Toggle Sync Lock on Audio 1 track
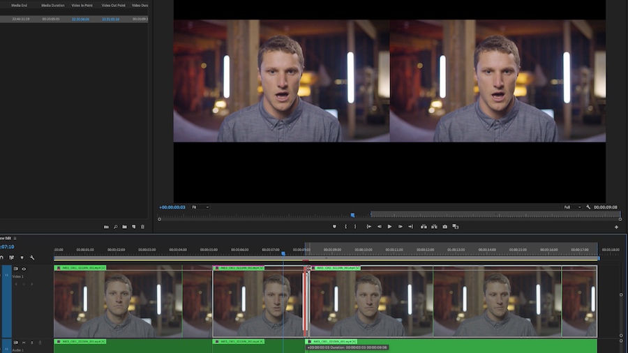628x353 pixels. click(x=15, y=343)
